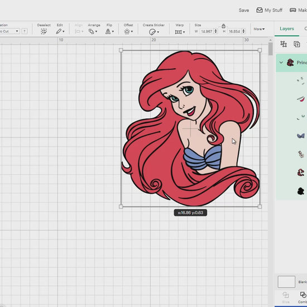The height and width of the screenshot is (307, 307).
Task: Click the 30 ruler marker
Action: click(x=246, y=40)
